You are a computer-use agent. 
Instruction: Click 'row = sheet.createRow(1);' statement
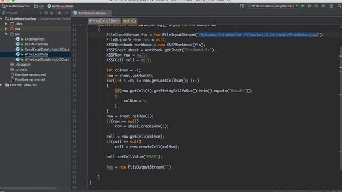point(142,126)
